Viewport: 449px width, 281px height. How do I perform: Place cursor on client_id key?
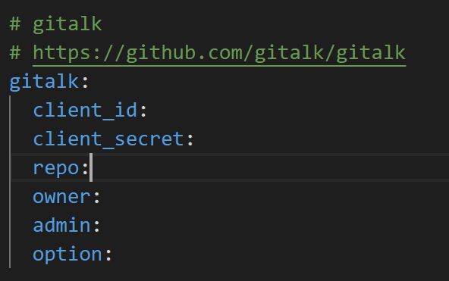pos(85,111)
